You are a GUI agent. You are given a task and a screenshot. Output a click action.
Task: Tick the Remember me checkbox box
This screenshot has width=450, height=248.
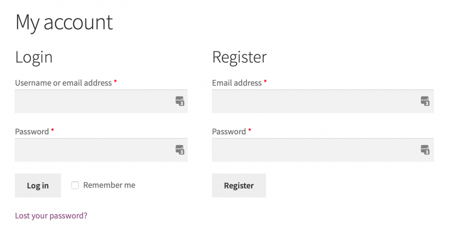click(75, 185)
